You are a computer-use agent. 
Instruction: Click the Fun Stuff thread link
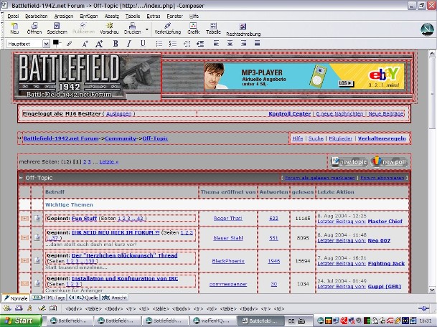pos(85,218)
